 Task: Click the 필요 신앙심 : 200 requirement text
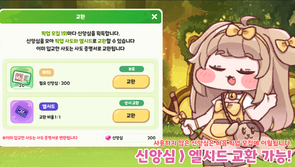coord(54,83)
